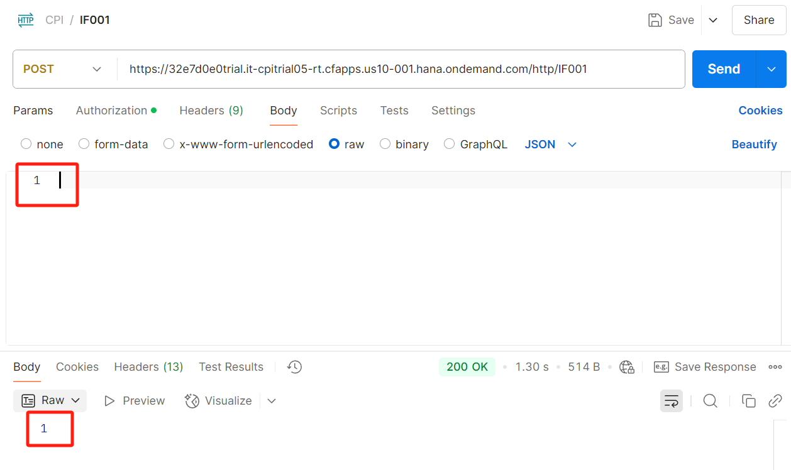This screenshot has height=470, width=791.
Task: Select the raw body option
Action: pyautogui.click(x=335, y=144)
